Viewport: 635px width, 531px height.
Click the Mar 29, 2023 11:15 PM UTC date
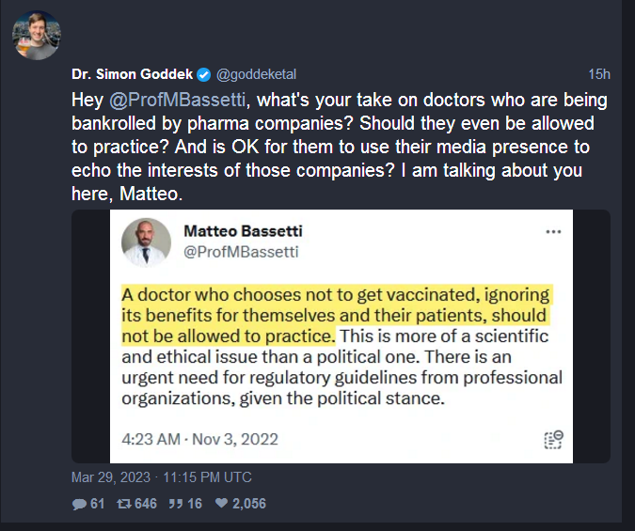162,477
